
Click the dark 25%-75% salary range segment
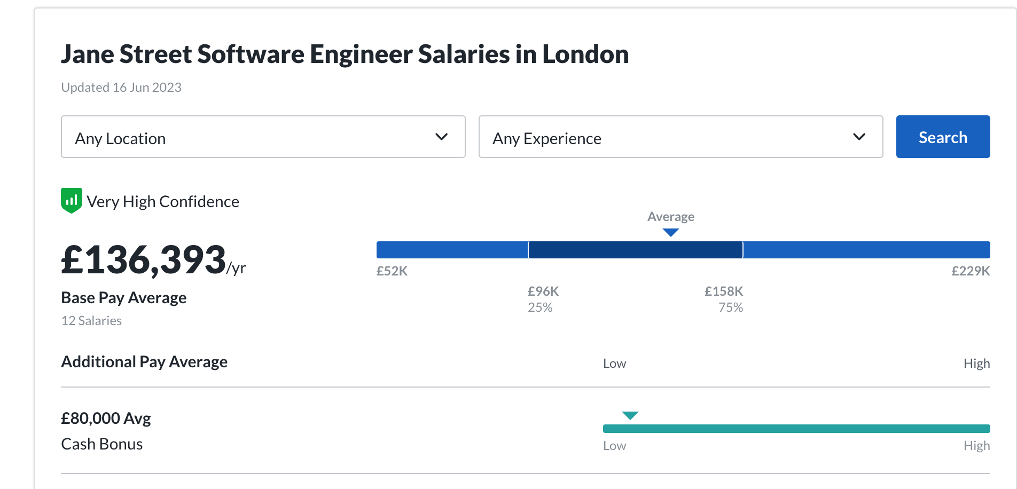click(635, 250)
